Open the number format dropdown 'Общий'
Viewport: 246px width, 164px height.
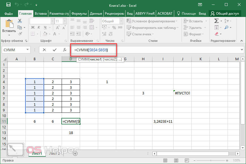coord(121,21)
